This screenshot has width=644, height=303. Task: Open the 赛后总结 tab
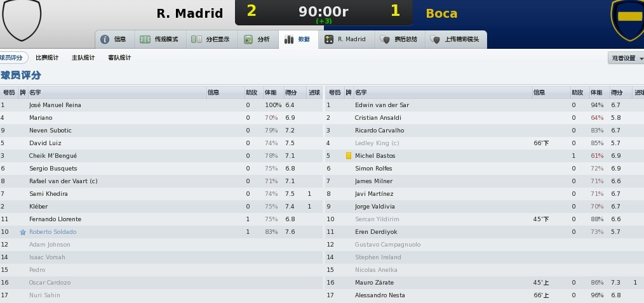(399, 39)
